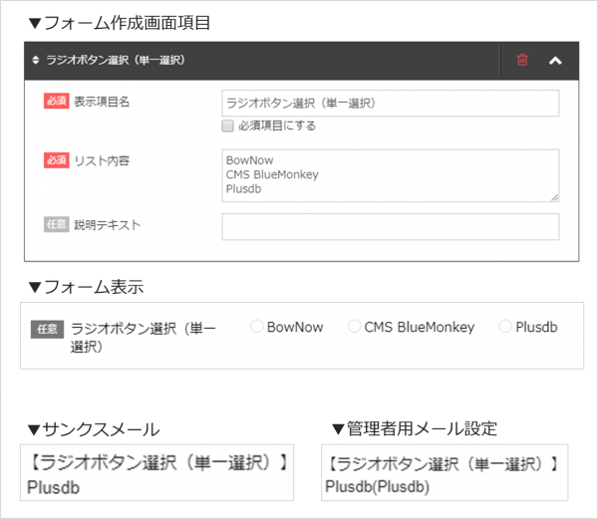Collapse the ラジオボタン選択 panel with chevron
The height and width of the screenshot is (519, 598).
coord(555,60)
